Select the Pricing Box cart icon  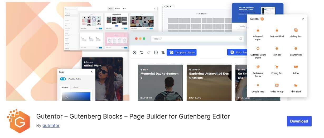coord(277,67)
